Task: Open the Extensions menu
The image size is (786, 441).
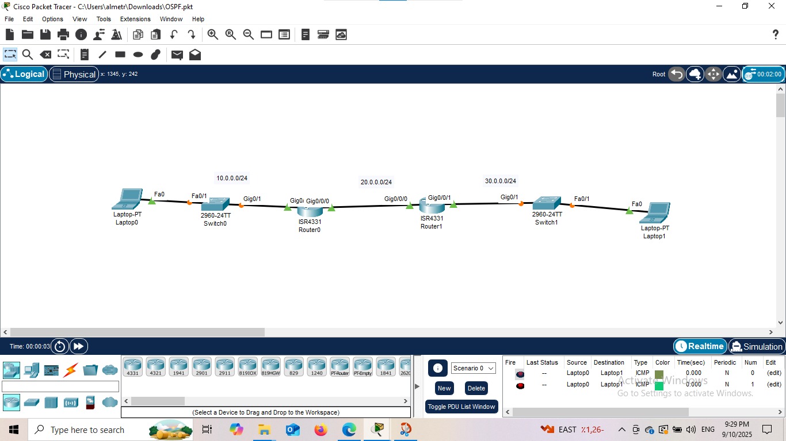Action: 135,19
